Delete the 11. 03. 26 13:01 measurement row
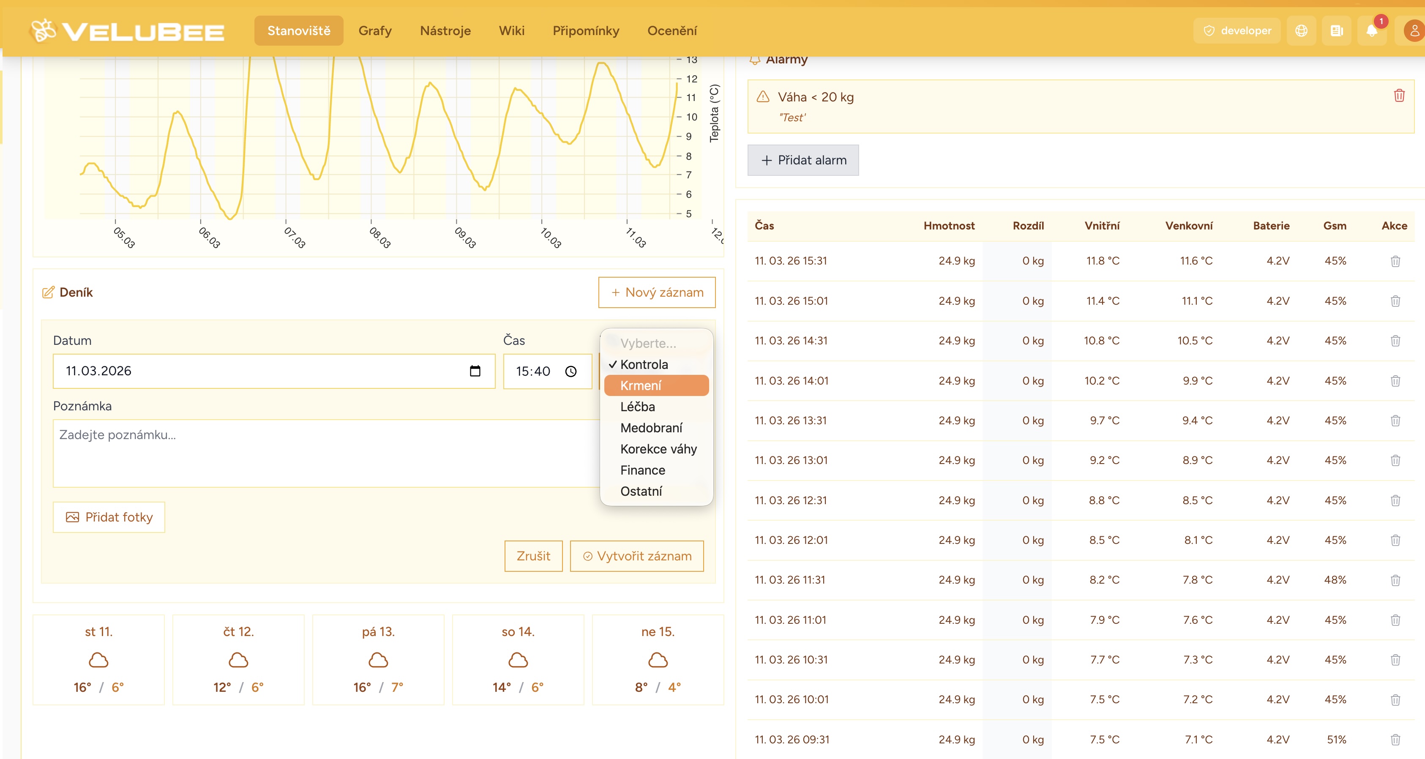Viewport: 1425px width, 759px height. coord(1395,460)
